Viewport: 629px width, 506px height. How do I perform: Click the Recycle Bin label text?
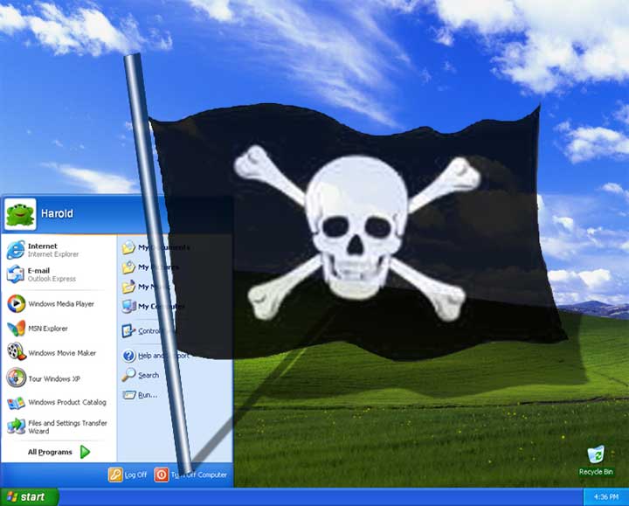[x=596, y=472]
